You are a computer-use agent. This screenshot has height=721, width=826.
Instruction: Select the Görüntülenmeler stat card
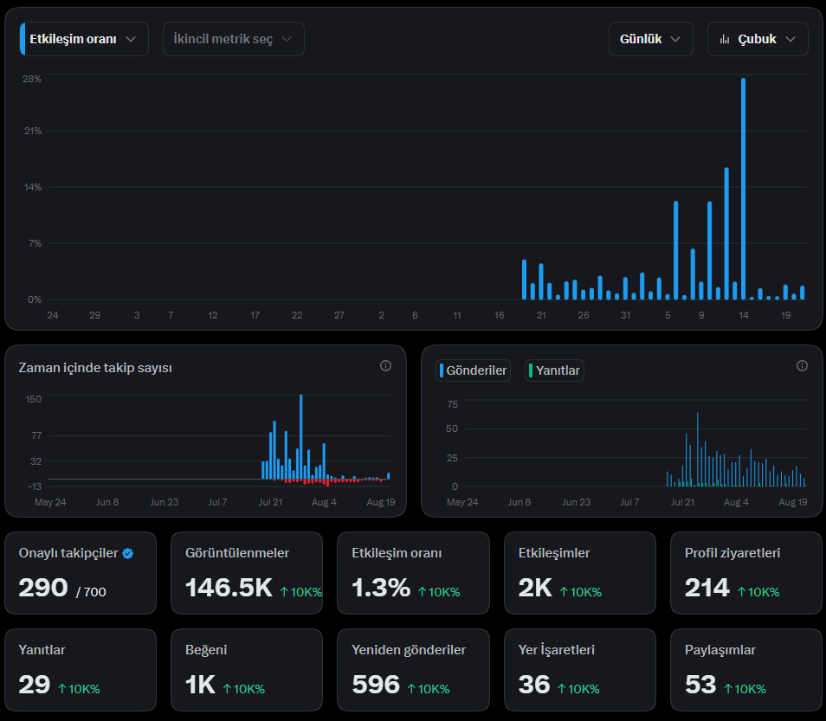247,573
